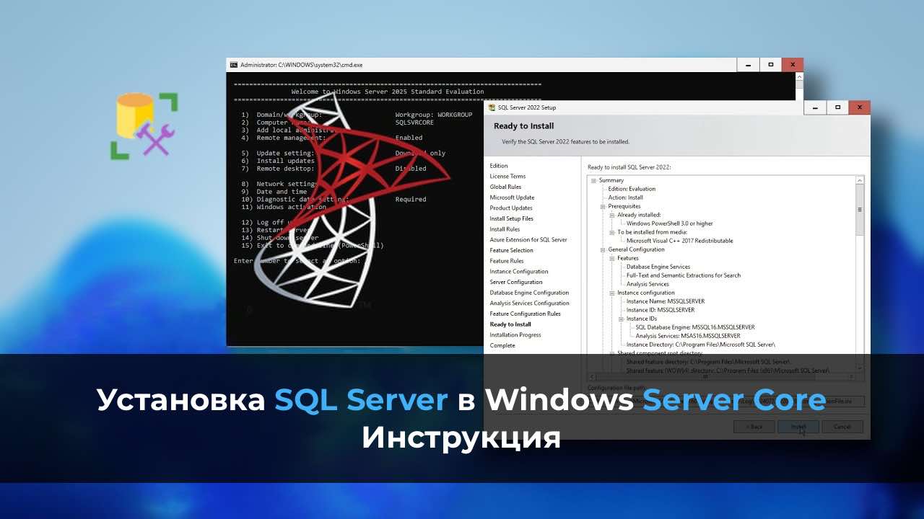
Task: Open Database Engine Configuration step
Action: (x=529, y=293)
